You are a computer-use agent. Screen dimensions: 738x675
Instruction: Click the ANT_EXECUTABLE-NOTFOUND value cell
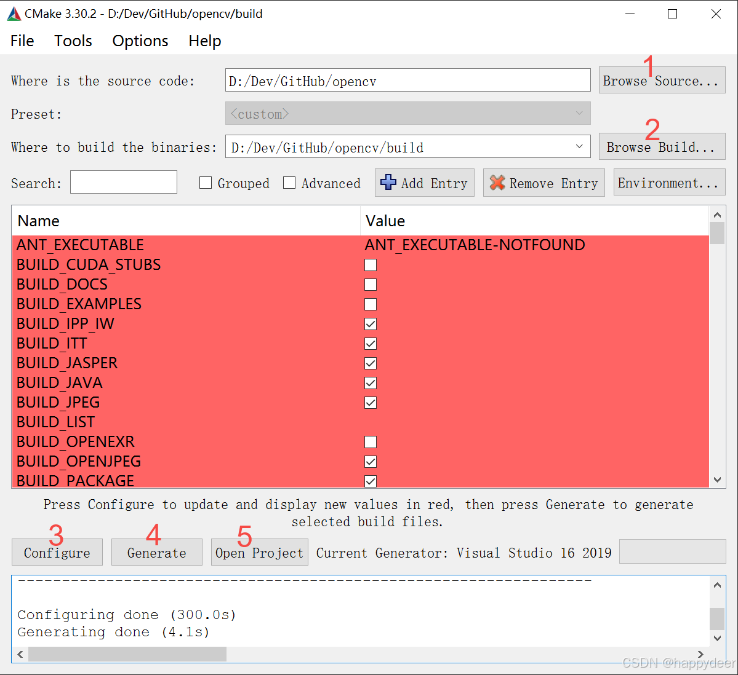[x=475, y=245]
